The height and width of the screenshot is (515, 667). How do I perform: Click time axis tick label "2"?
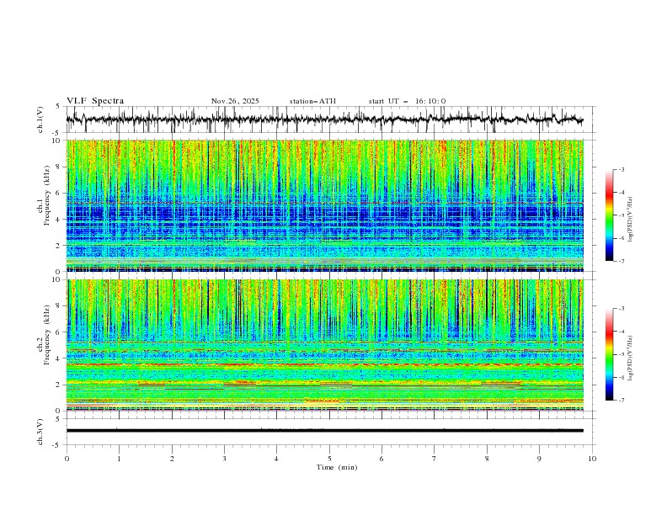172,459
